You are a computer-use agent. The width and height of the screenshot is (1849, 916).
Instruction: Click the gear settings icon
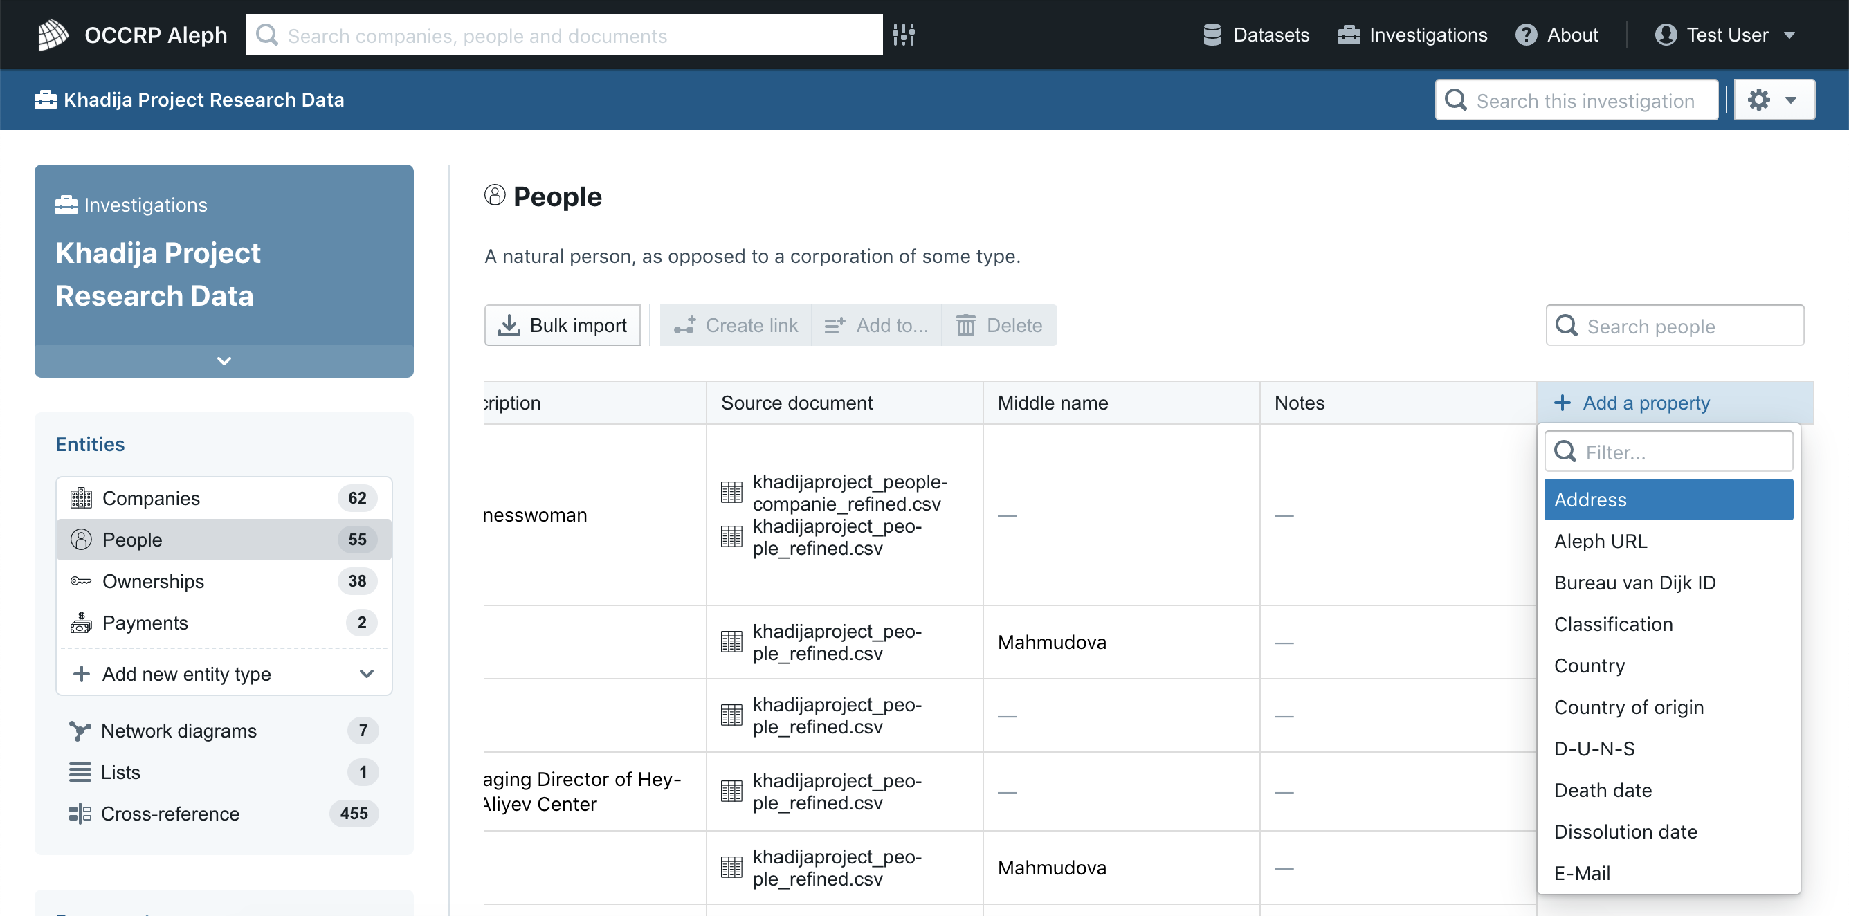(1758, 99)
